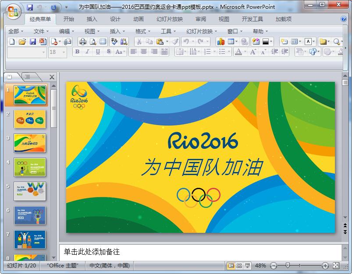Open the arrange shapes tool

coord(313,52)
